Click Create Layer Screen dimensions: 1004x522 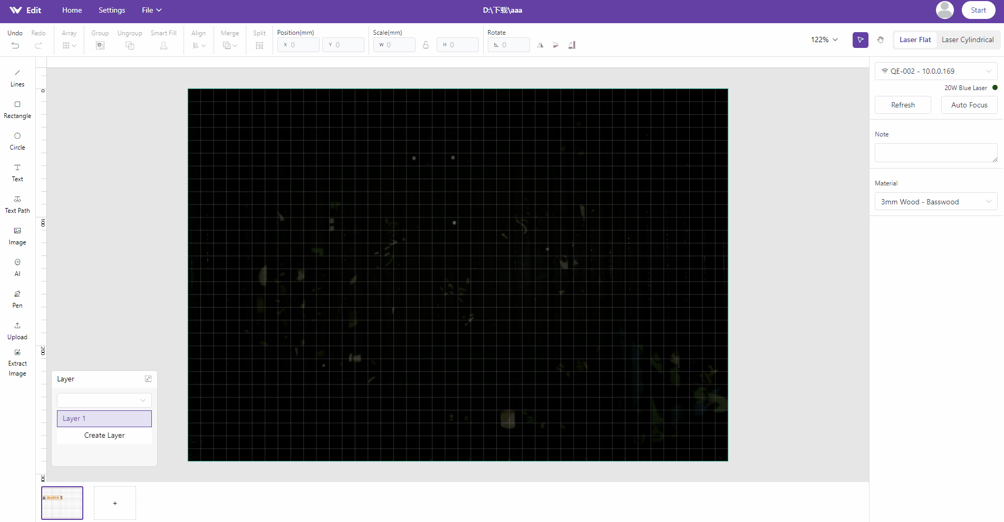[104, 435]
